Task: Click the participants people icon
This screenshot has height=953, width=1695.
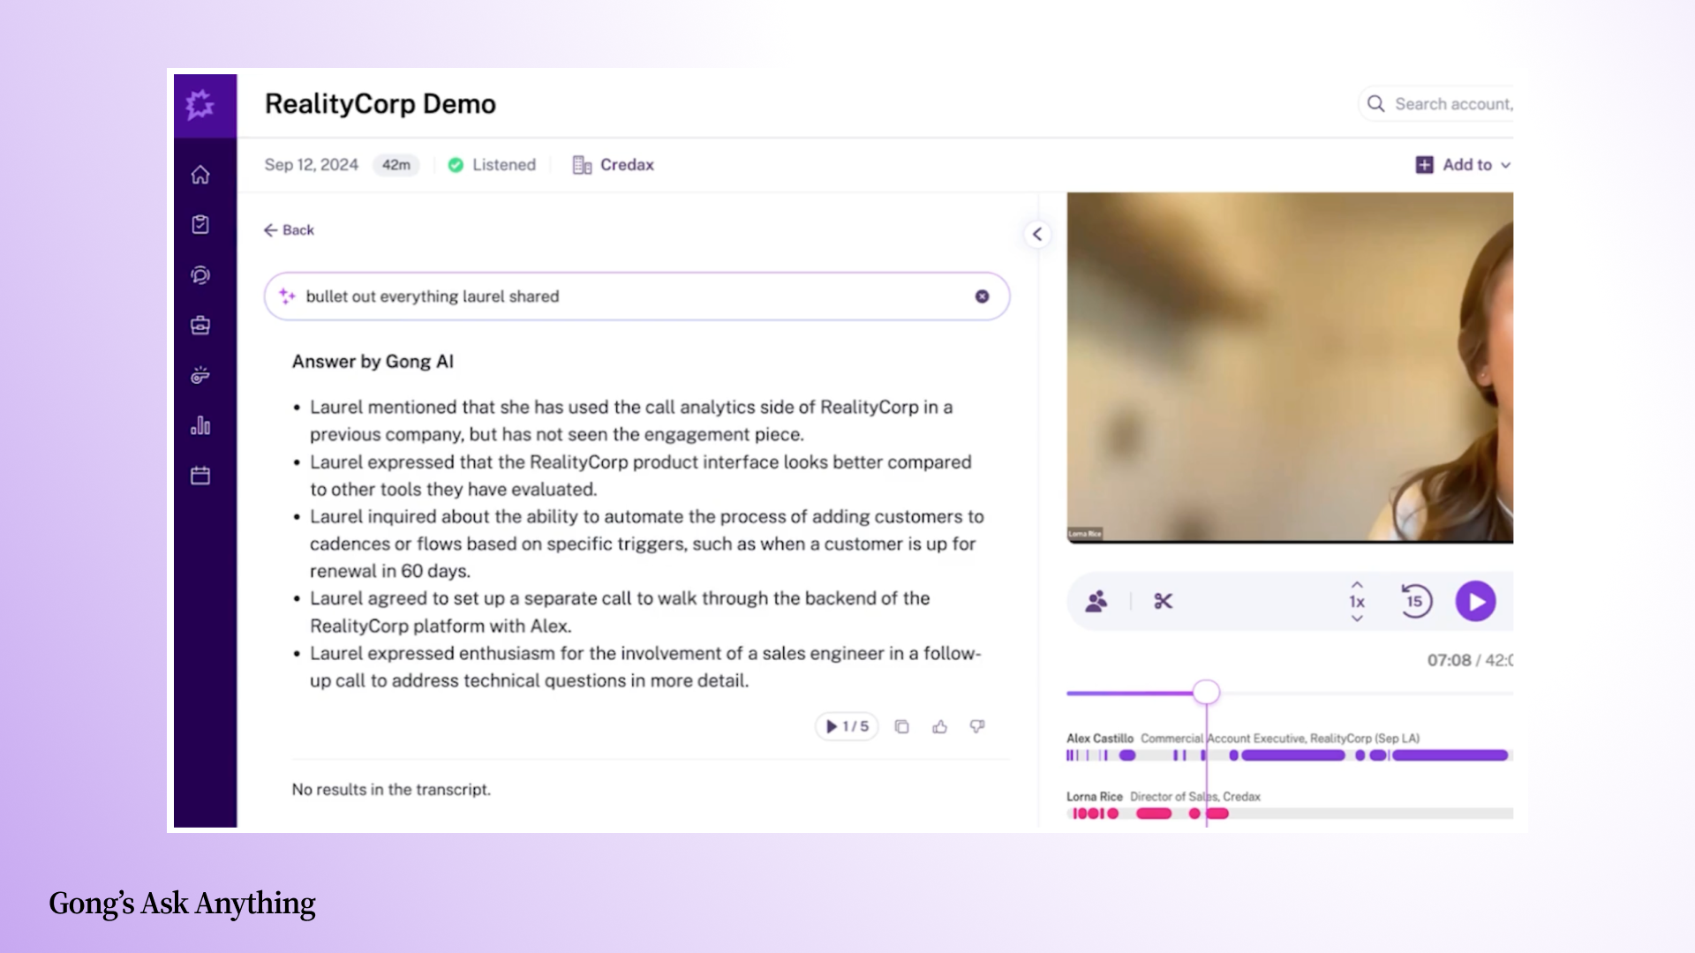Action: [1096, 602]
